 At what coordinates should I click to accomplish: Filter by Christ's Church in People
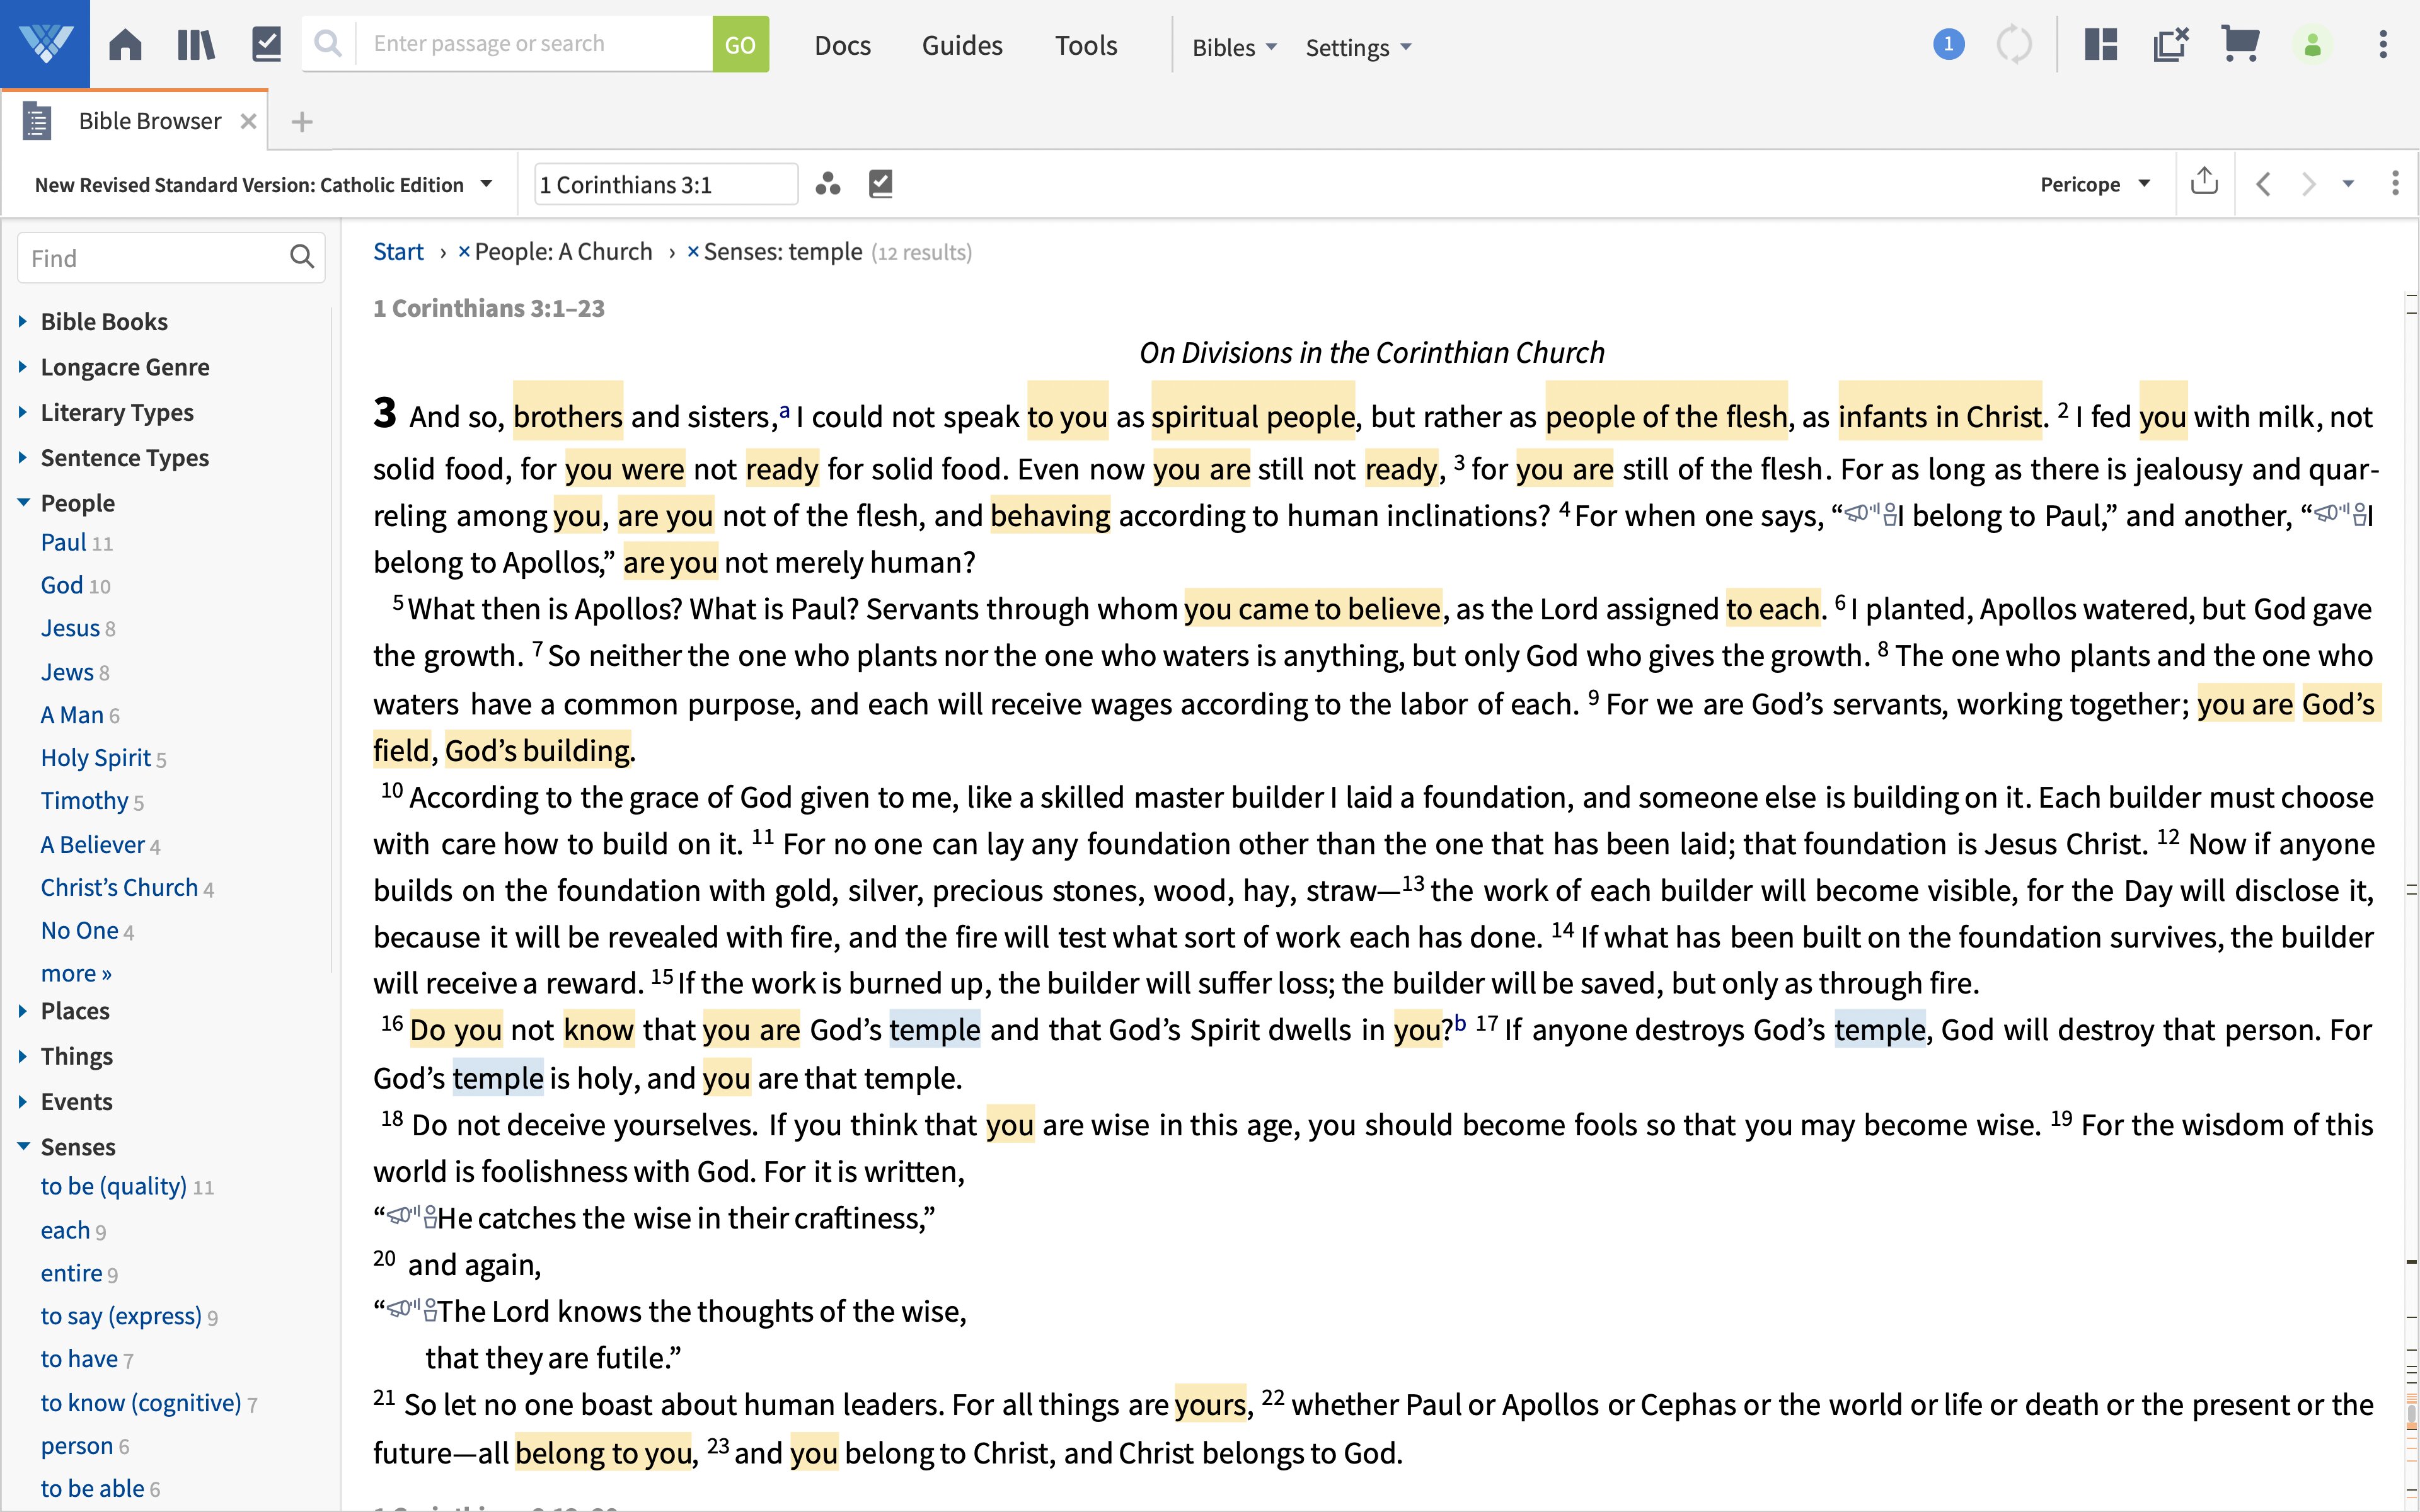pos(119,887)
